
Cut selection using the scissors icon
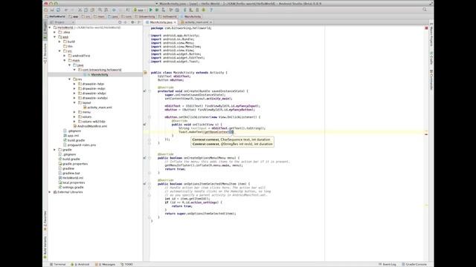tap(80, 10)
